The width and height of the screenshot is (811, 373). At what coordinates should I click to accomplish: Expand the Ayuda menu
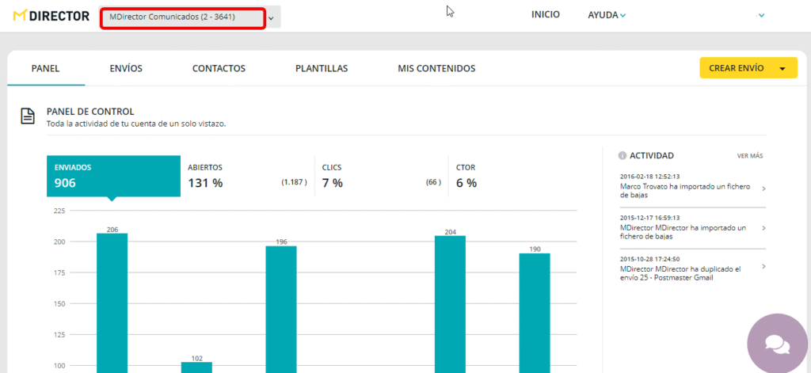(607, 15)
